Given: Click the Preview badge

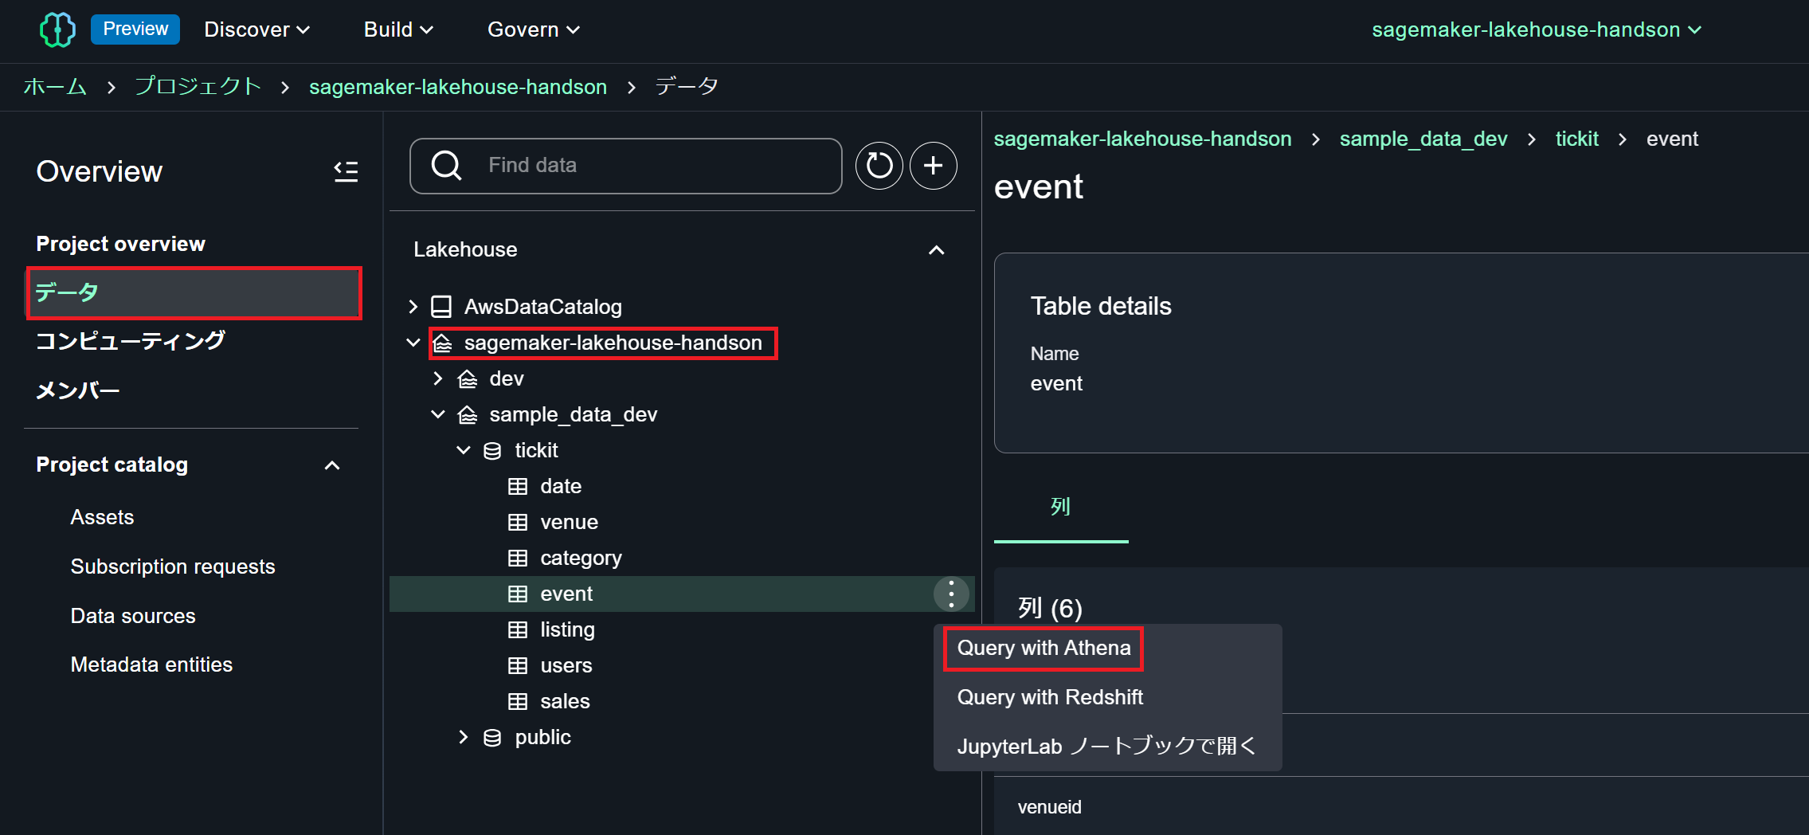Looking at the screenshot, I should (x=135, y=29).
